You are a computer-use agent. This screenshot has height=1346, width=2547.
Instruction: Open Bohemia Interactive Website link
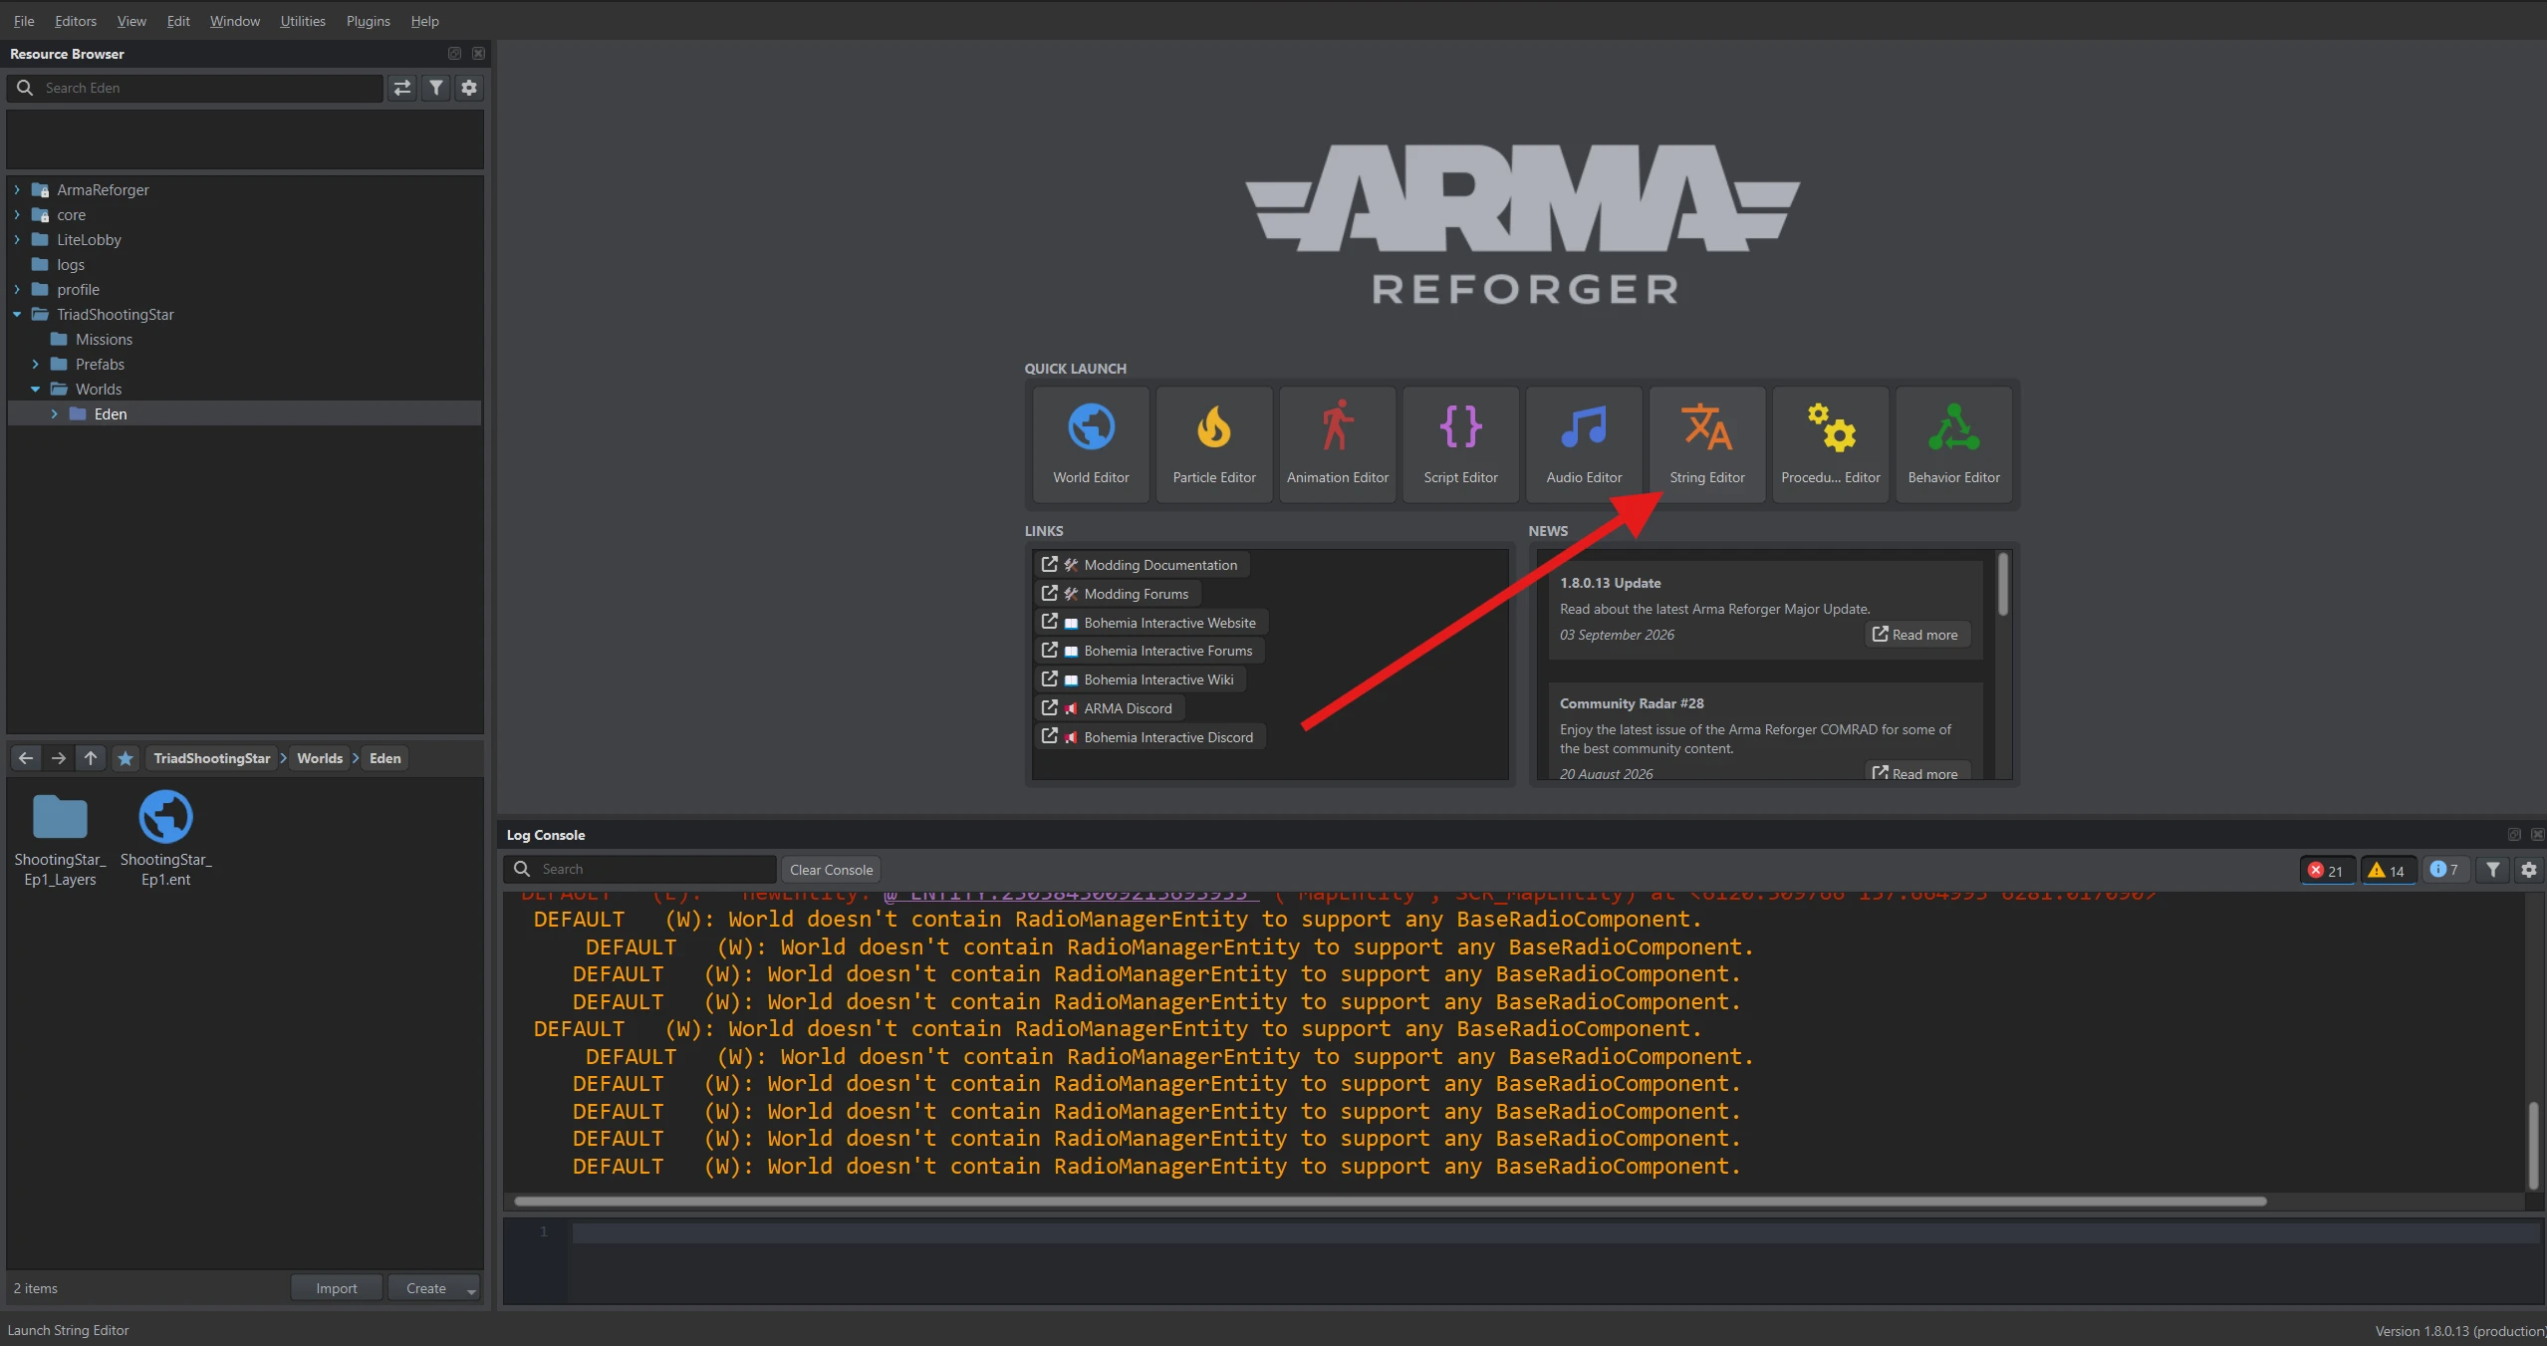coord(1150,623)
